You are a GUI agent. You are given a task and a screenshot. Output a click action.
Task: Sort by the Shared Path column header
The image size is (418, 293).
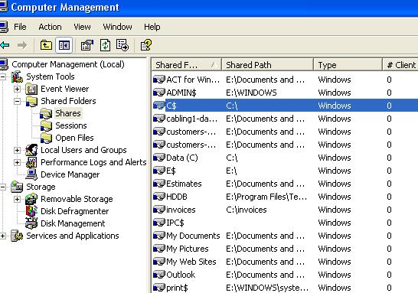[267, 65]
